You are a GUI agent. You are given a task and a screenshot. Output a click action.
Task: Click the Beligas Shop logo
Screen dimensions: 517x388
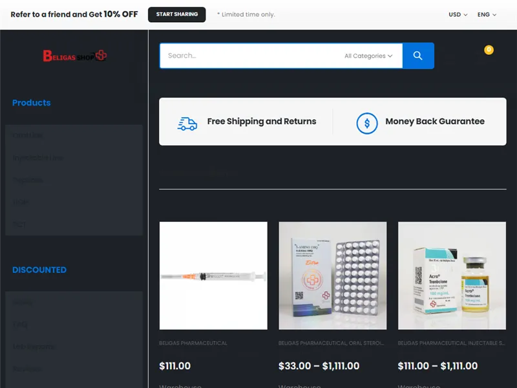pyautogui.click(x=74, y=56)
